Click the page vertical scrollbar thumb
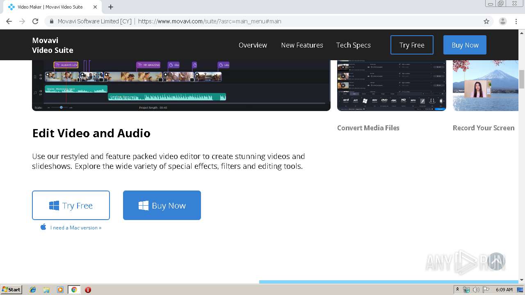 click(x=522, y=79)
